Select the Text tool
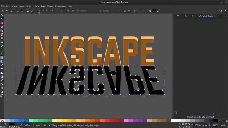228x128 pixels. pos(2,54)
